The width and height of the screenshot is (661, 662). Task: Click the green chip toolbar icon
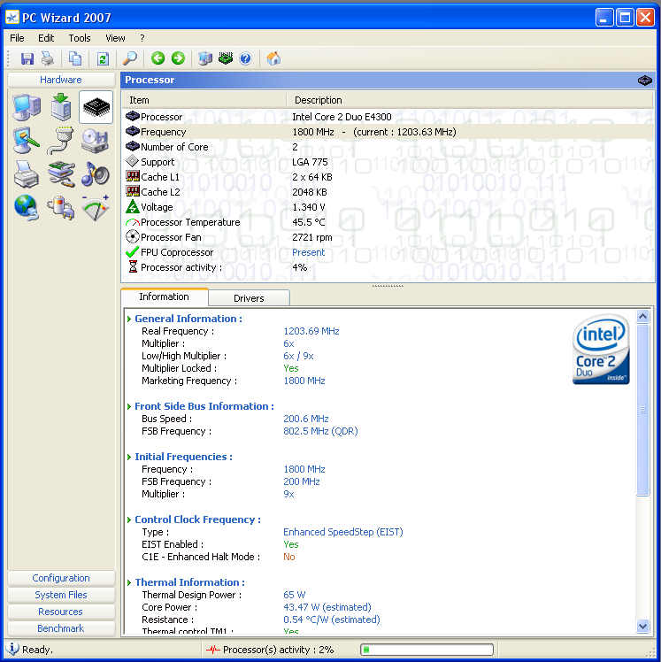pyautogui.click(x=226, y=58)
